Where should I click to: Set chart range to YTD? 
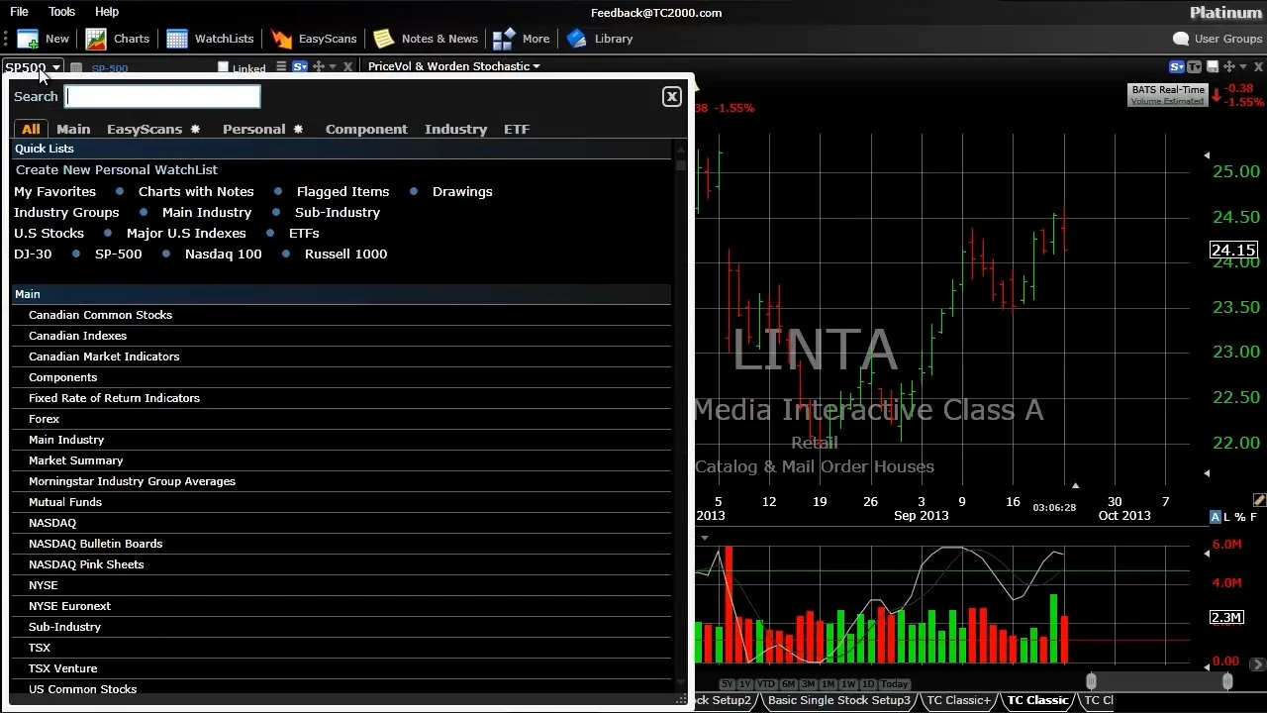(766, 684)
